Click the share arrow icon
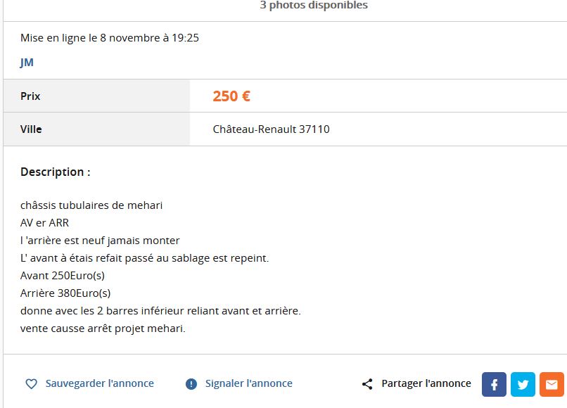567x408 pixels. (x=367, y=384)
